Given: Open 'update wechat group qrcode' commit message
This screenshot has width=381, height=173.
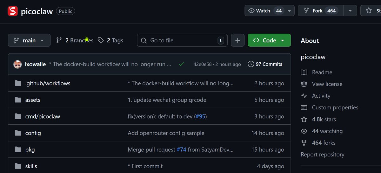Looking at the screenshot, I should pos(167,100).
